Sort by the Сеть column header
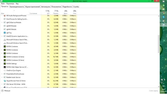Screen dimensions: 167x94 pos(72,12)
